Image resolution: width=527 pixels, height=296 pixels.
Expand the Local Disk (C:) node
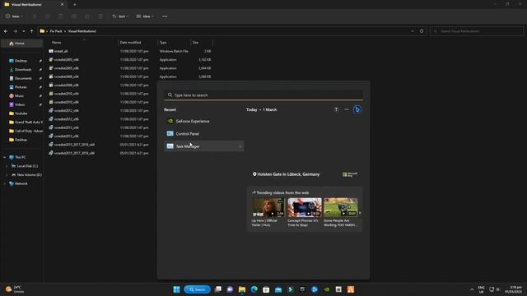pos(7,166)
